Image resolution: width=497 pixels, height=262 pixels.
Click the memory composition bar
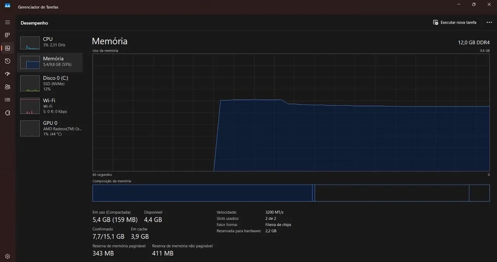click(291, 193)
